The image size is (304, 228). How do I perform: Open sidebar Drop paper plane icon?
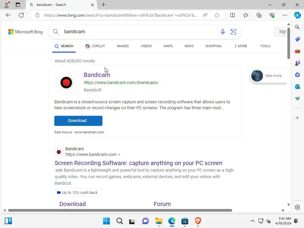(297, 99)
